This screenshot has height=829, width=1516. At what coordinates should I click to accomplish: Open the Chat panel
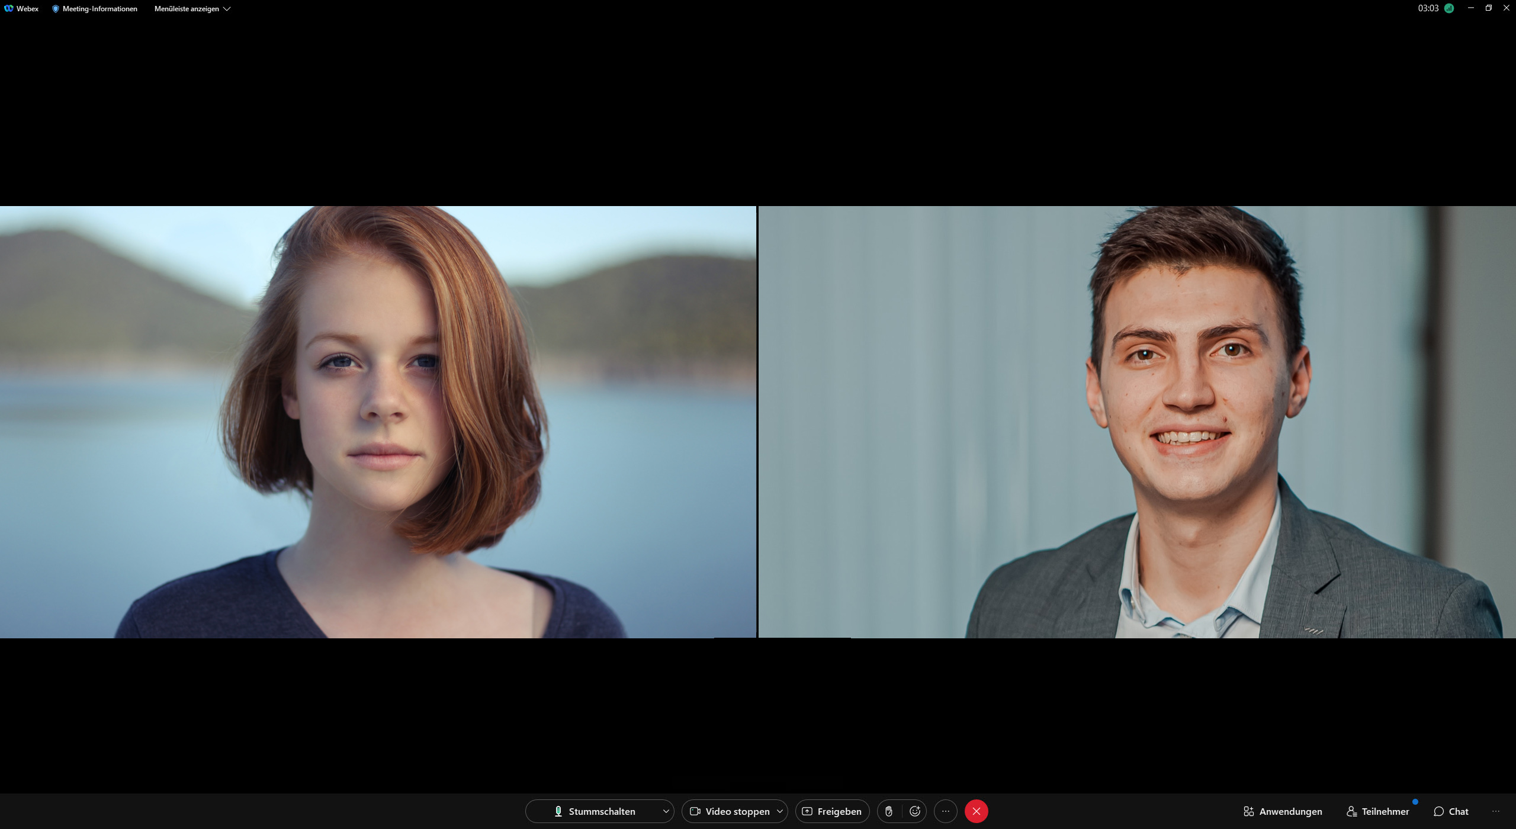click(1451, 811)
